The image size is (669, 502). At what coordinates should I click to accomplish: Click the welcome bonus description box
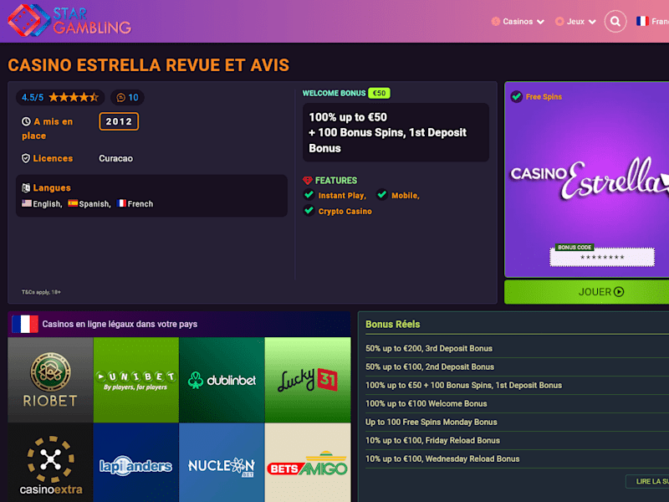coord(396,132)
